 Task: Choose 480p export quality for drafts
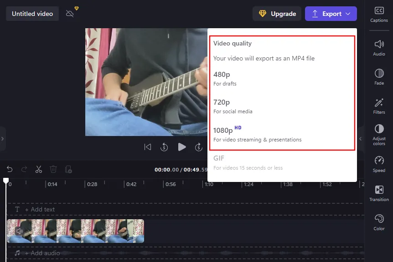pos(282,79)
